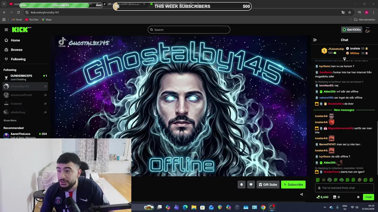Open Chrome media control icon
The height and width of the screenshot is (212, 378).
pyautogui.click(x=359, y=12)
